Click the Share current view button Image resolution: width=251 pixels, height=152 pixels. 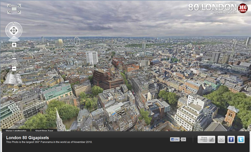pyautogui.click(x=206, y=139)
